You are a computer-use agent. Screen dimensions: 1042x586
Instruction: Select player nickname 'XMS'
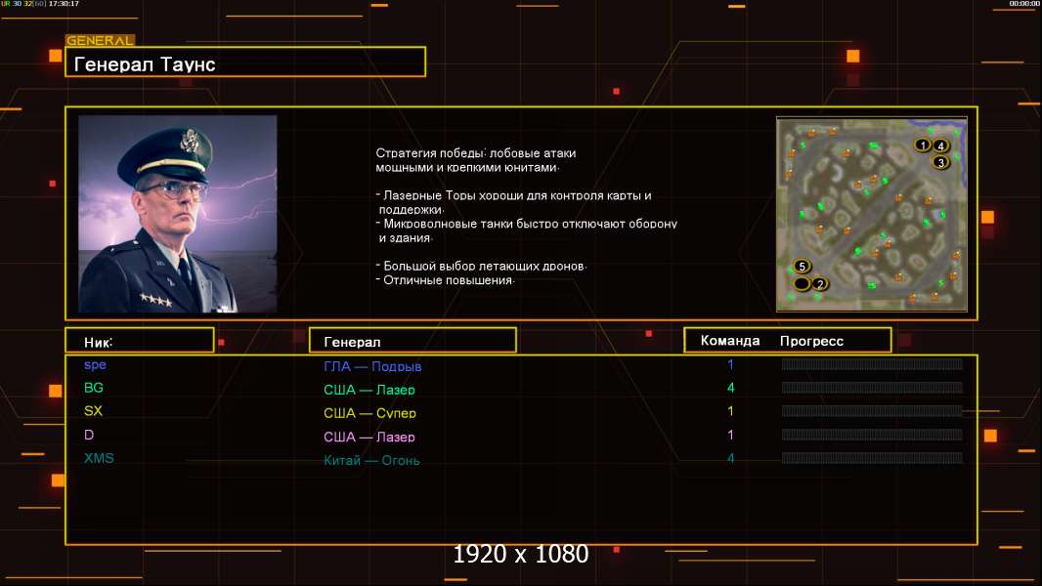pyautogui.click(x=99, y=458)
